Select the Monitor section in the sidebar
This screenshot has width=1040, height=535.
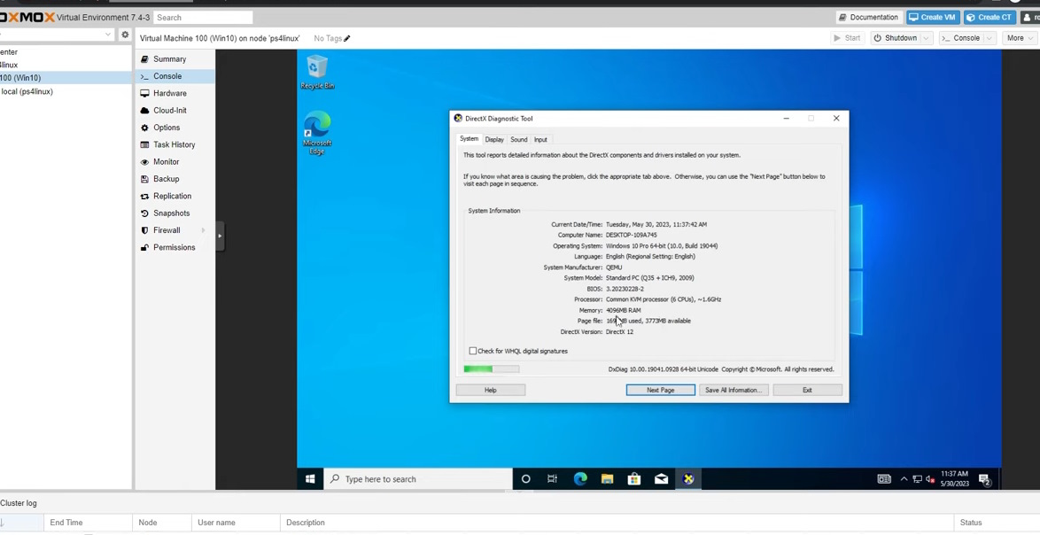(165, 161)
